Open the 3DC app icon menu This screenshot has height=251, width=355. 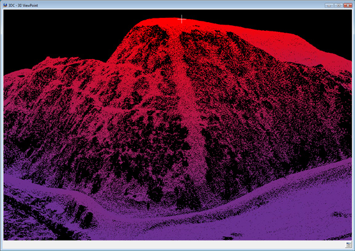coord(5,5)
